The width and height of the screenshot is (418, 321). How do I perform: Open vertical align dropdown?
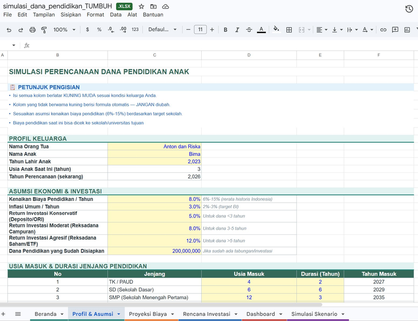pos(337,30)
